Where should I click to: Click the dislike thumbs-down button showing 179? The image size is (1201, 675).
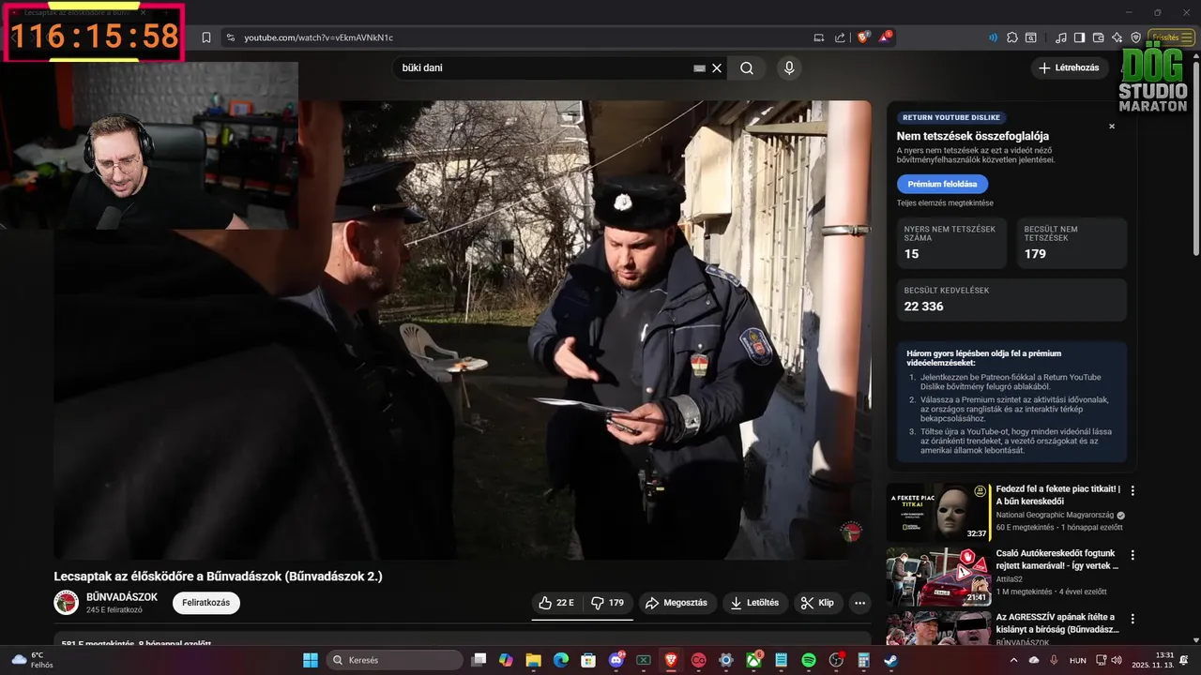608,603
